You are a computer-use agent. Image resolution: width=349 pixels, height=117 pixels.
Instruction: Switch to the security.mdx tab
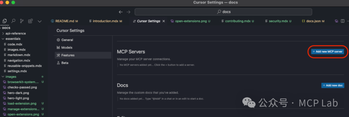click(279, 21)
